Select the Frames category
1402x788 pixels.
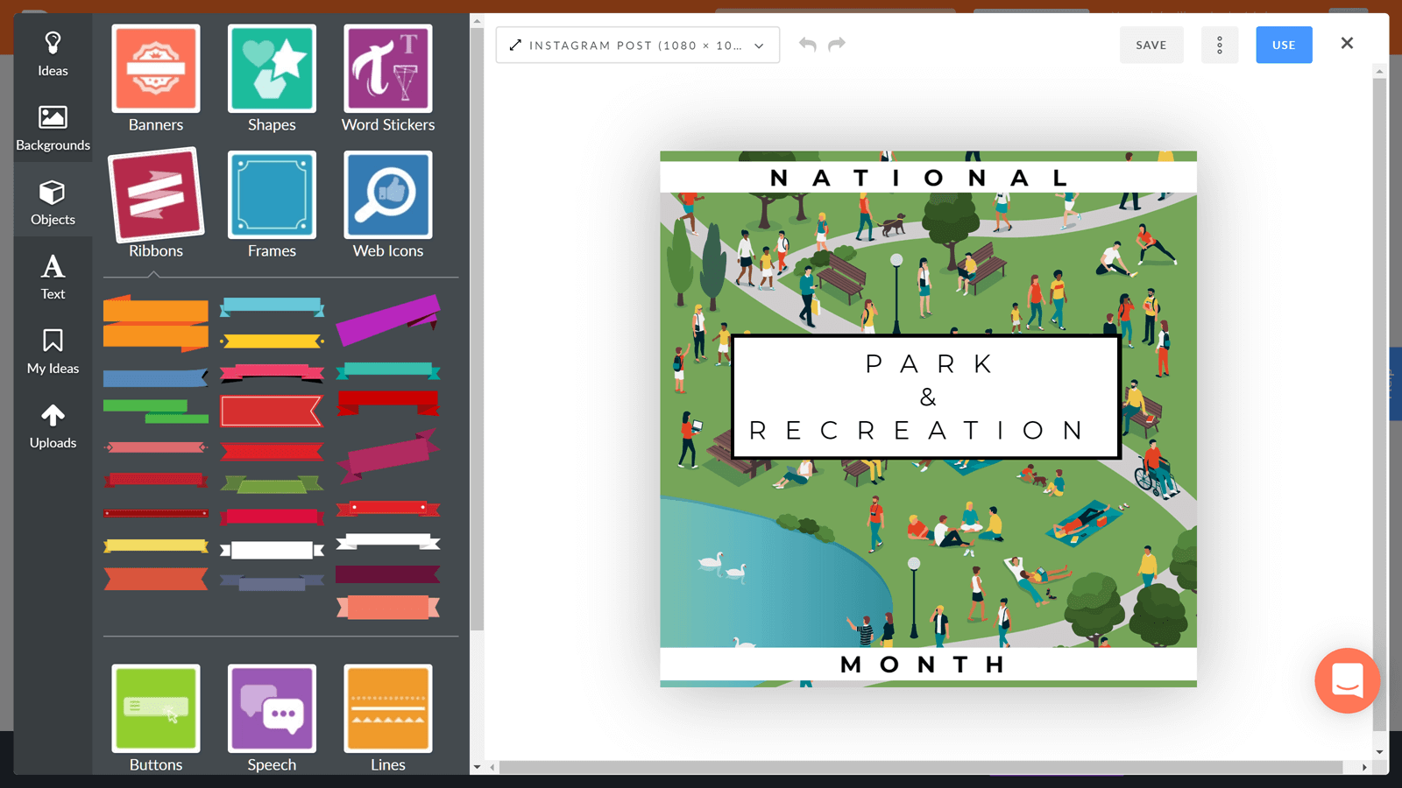pos(272,205)
